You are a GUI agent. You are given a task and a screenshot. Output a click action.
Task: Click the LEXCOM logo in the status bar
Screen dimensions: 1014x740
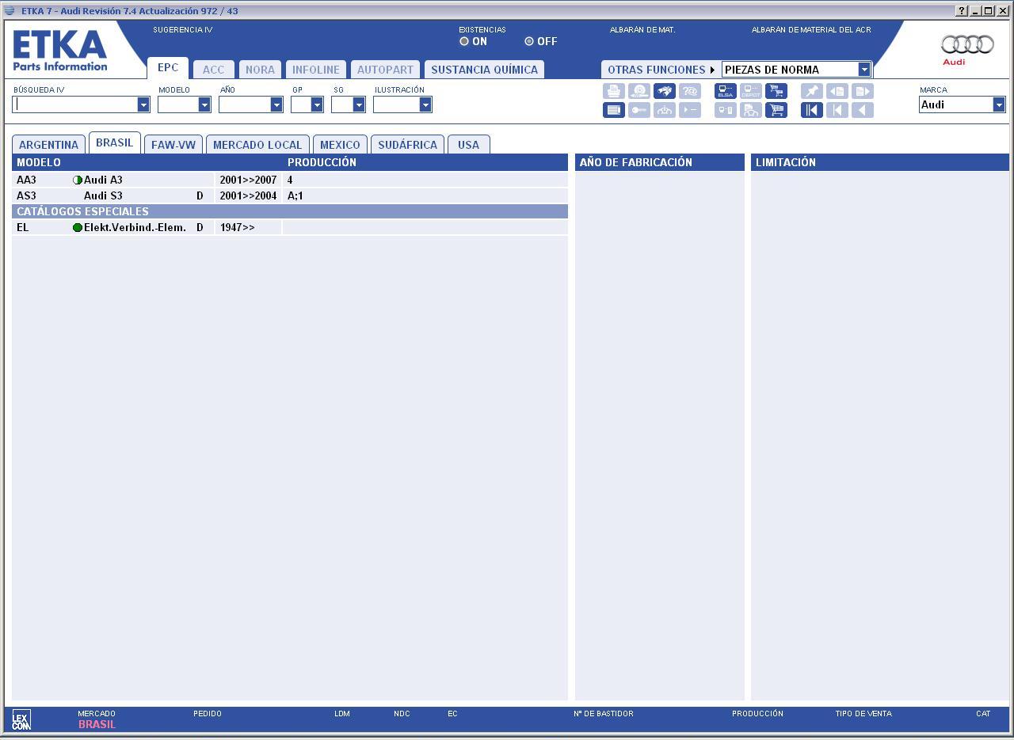tap(21, 719)
